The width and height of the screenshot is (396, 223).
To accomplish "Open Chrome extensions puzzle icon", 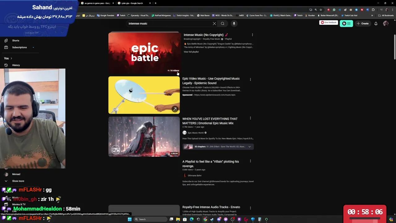I will [x=373, y=10].
